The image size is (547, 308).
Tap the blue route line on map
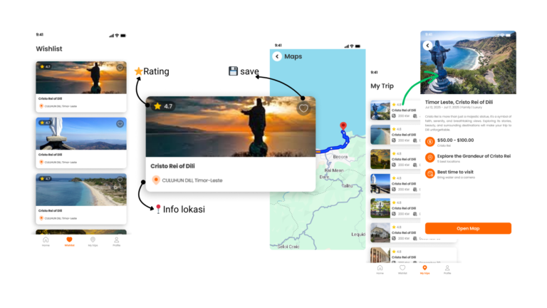click(x=335, y=147)
